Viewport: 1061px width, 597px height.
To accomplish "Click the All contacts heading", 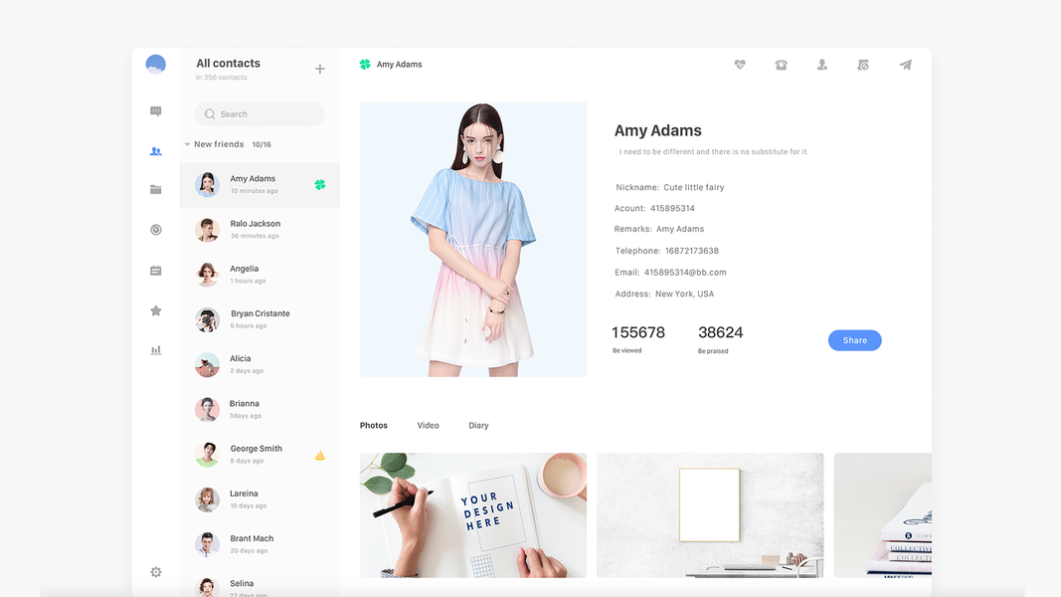I will pyautogui.click(x=228, y=63).
